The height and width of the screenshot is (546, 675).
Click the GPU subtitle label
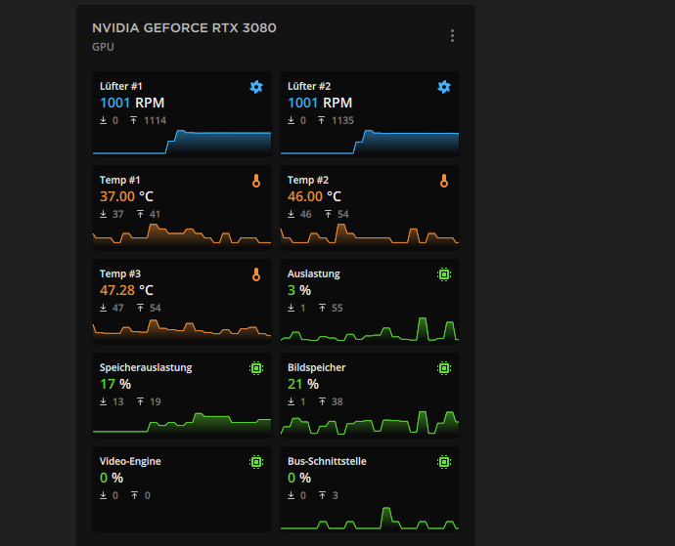point(103,47)
